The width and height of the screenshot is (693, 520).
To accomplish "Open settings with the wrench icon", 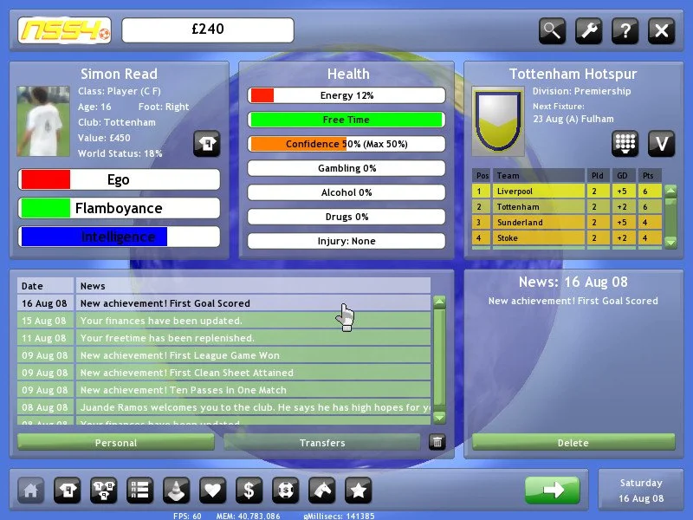I will click(588, 32).
